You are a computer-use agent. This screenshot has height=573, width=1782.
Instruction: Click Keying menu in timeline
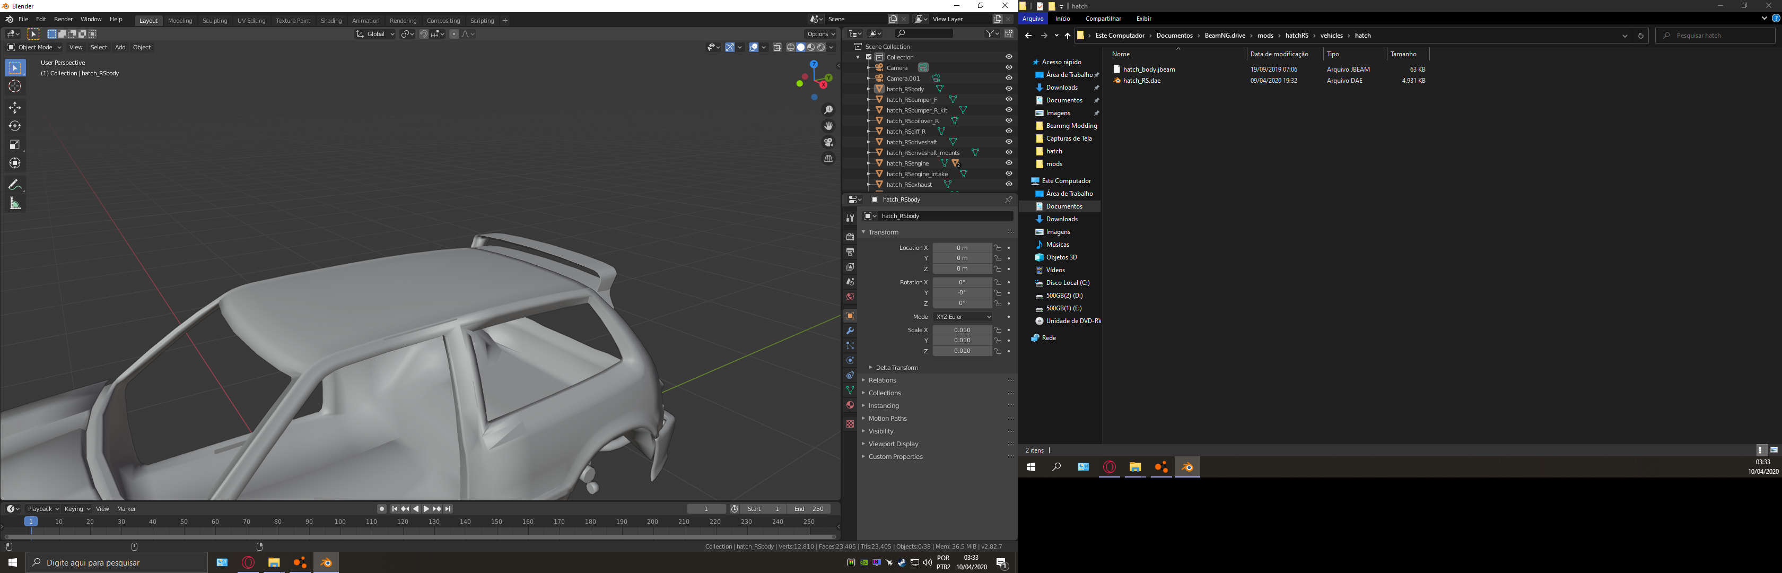(x=76, y=509)
